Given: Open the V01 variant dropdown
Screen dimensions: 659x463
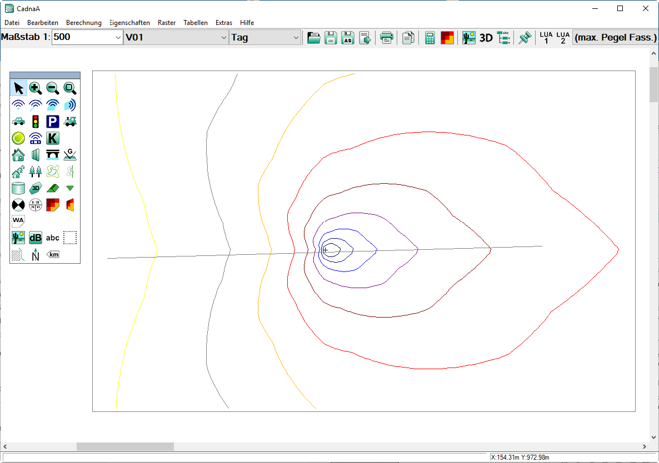Looking at the screenshot, I should coord(223,38).
